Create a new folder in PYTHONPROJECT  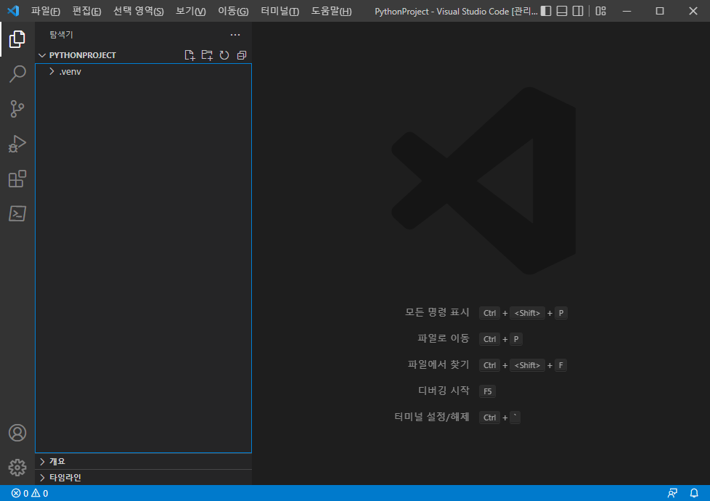207,55
